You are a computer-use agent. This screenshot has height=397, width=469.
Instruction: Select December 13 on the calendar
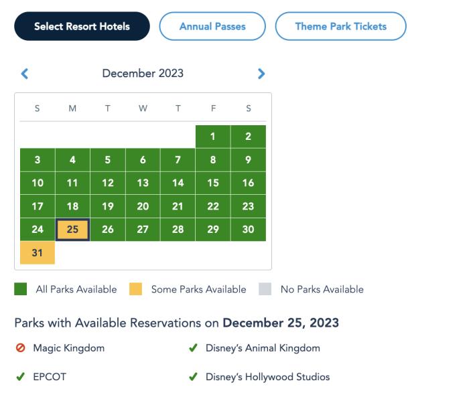pos(143,183)
